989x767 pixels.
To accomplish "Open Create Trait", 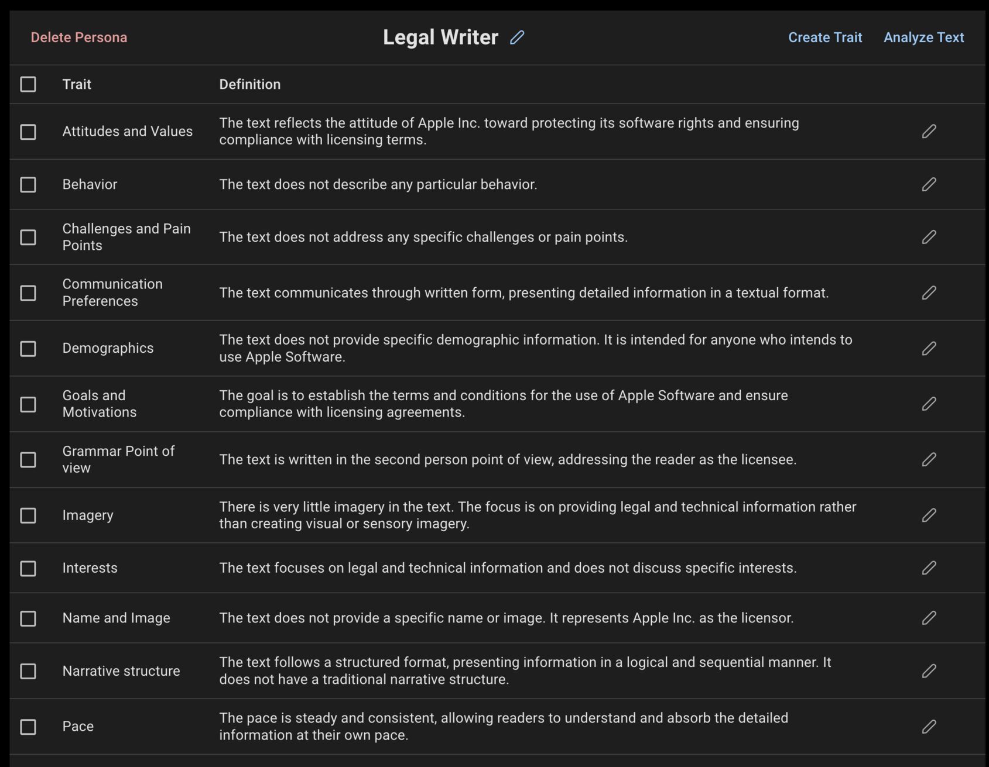I will 825,37.
